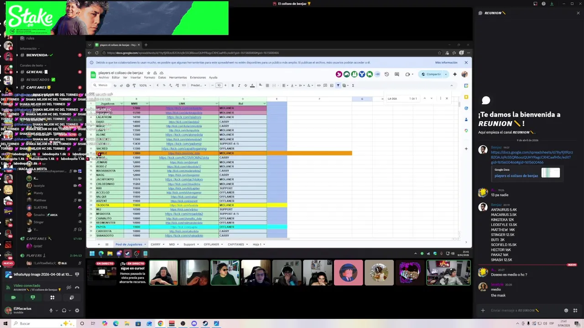Screen dimensions: 584x328
Task: Star the spreadsheet title
Action: coord(148,73)
